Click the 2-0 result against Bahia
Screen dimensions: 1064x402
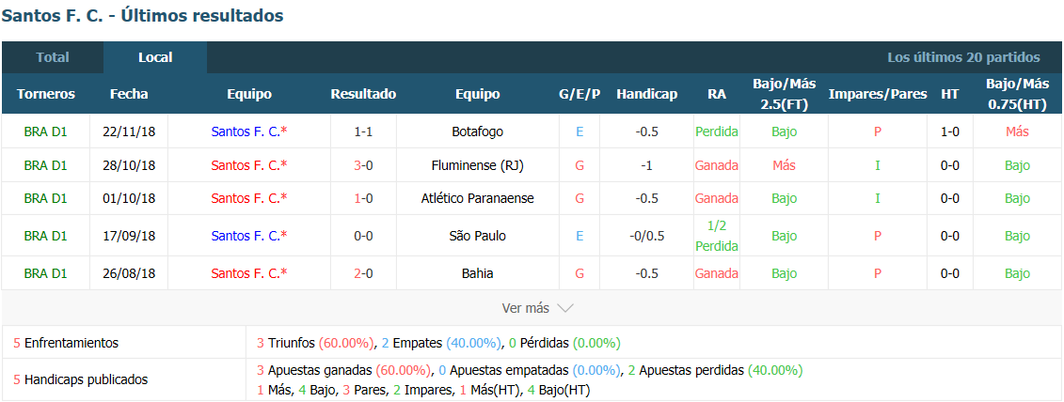[x=363, y=274]
